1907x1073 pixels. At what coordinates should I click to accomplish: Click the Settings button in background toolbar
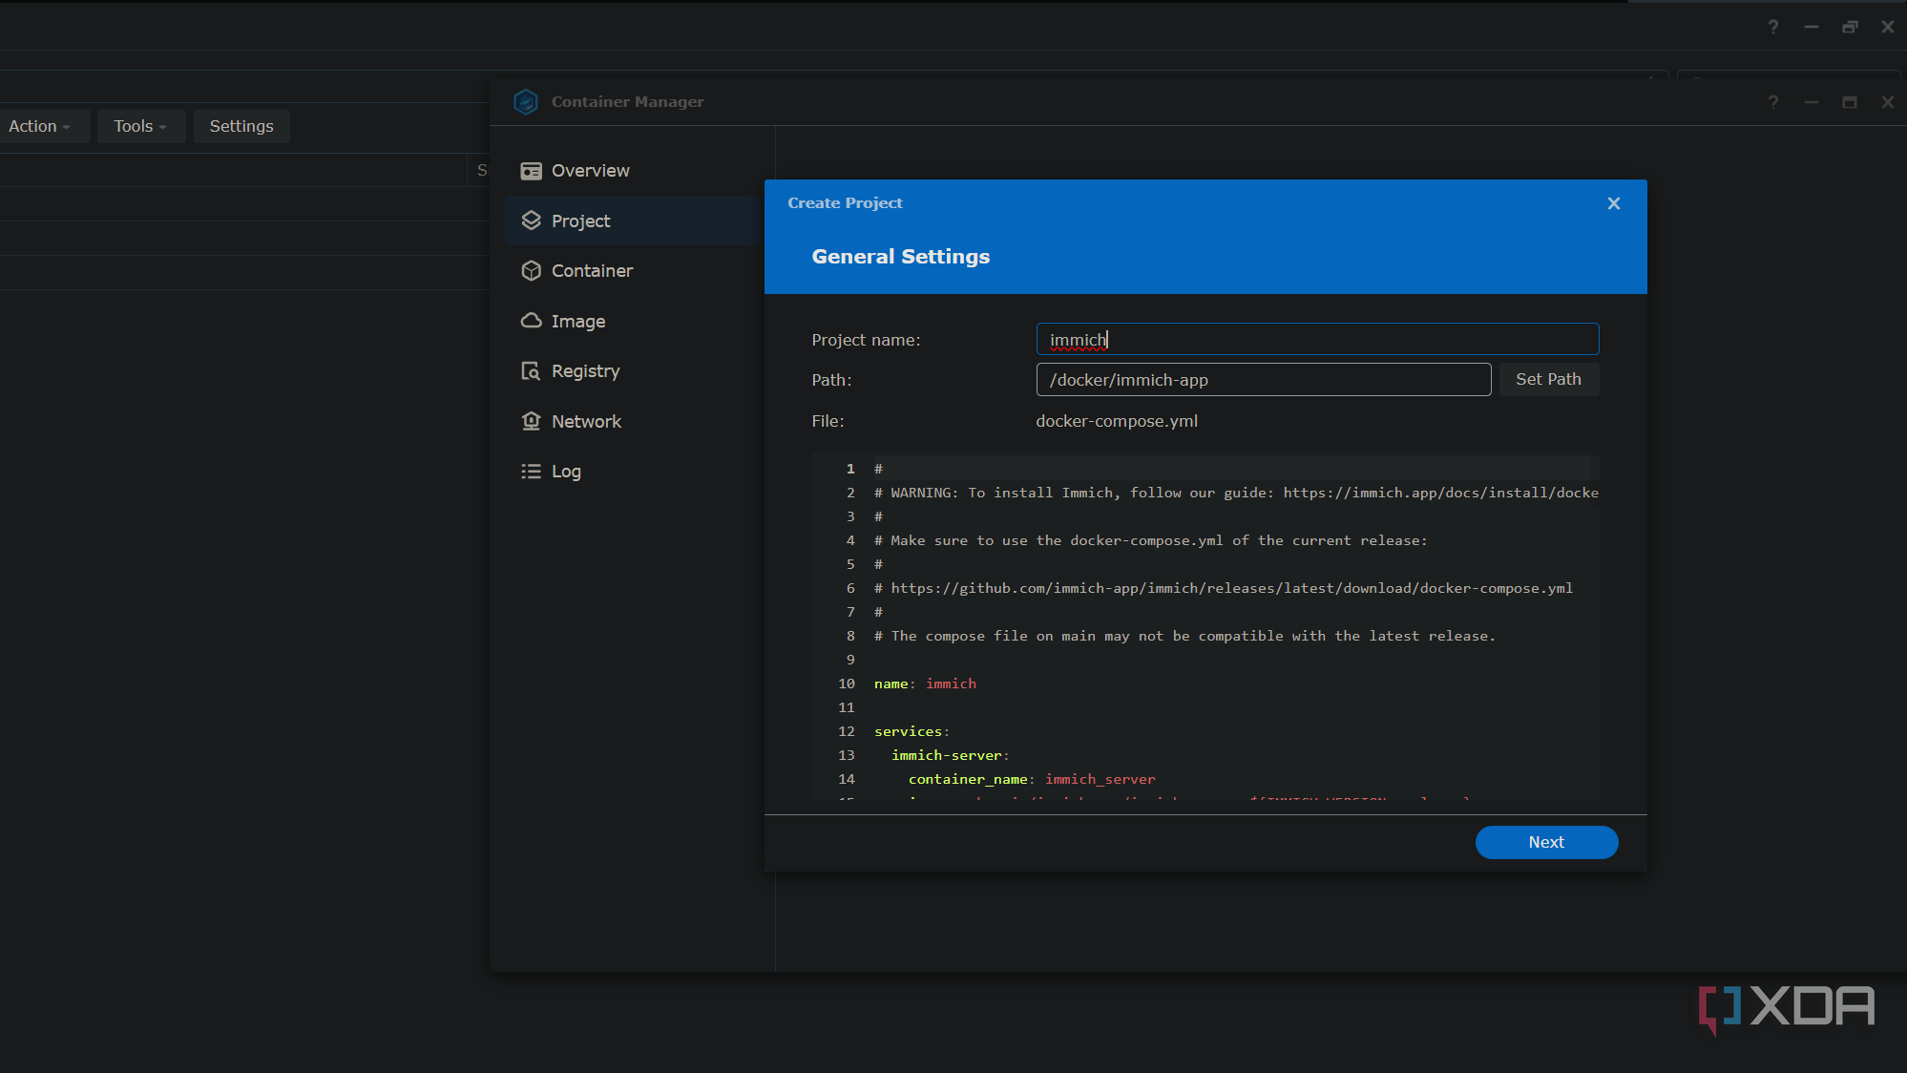tap(241, 126)
